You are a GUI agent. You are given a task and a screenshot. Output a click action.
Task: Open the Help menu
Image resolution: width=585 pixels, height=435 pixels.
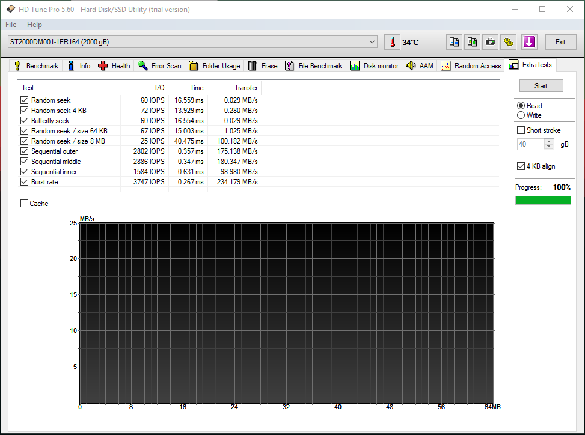point(34,25)
